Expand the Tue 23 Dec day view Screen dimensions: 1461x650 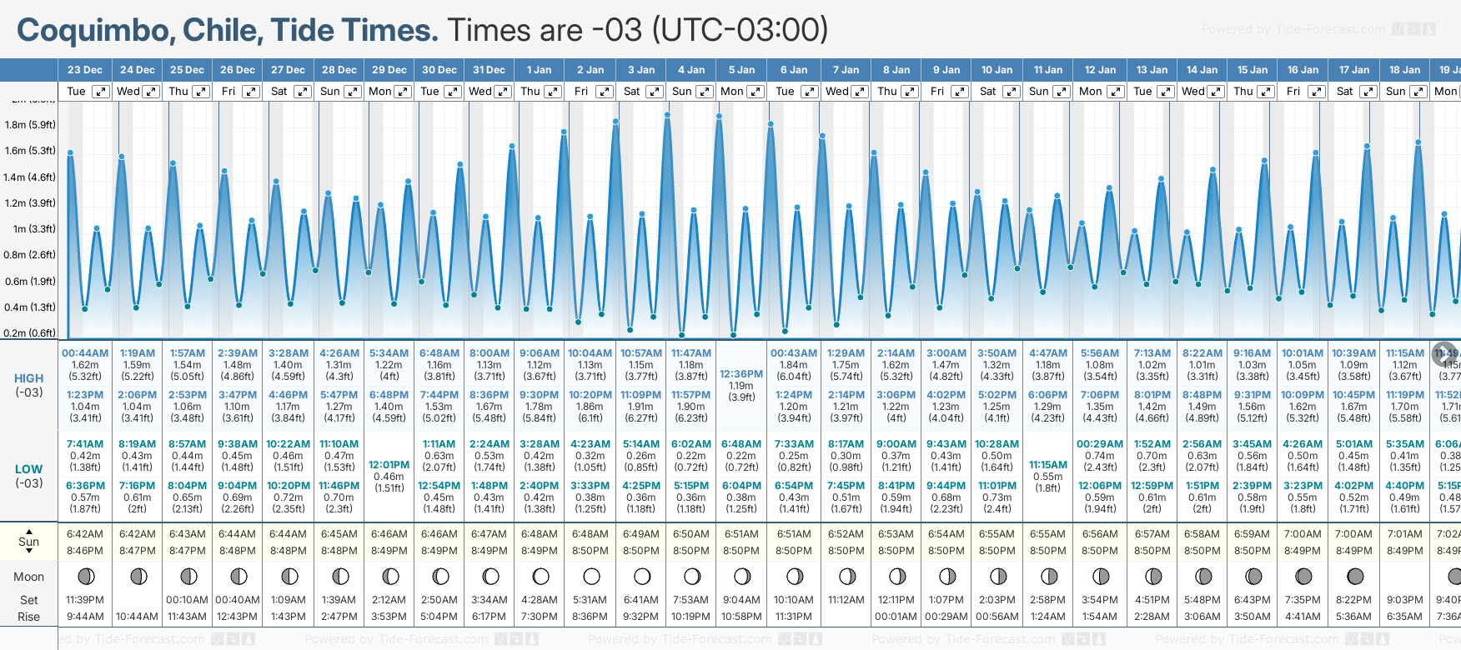coord(100,92)
